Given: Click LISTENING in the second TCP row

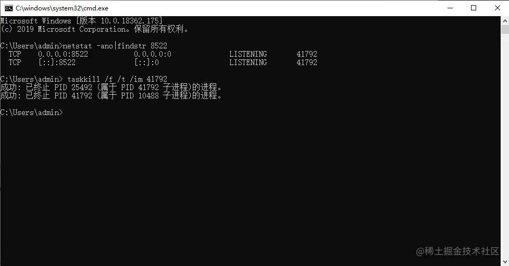Looking at the screenshot, I should (x=248, y=62).
